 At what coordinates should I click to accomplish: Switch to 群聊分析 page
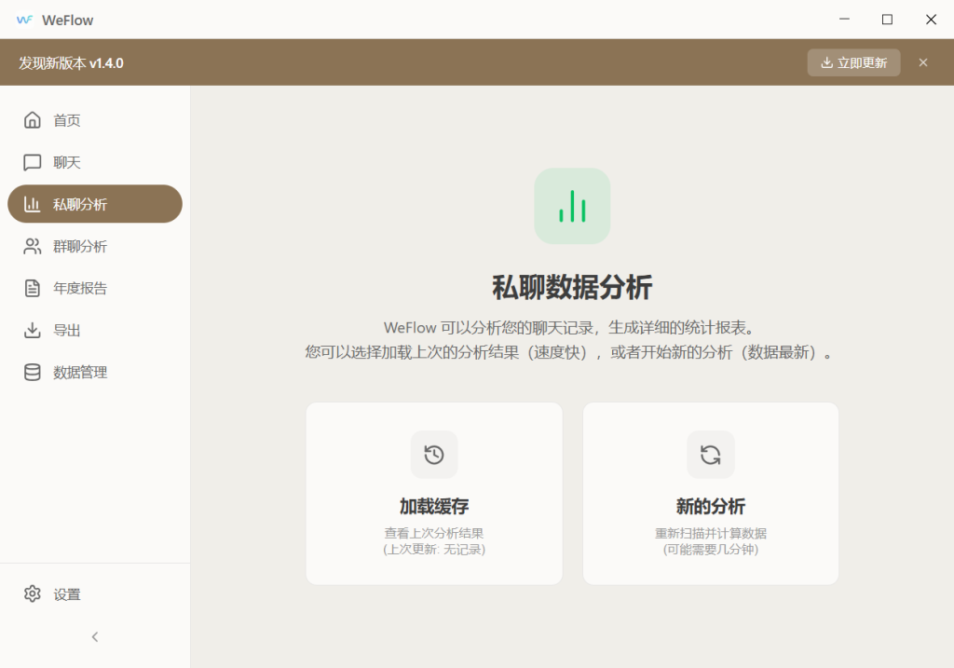coord(80,246)
